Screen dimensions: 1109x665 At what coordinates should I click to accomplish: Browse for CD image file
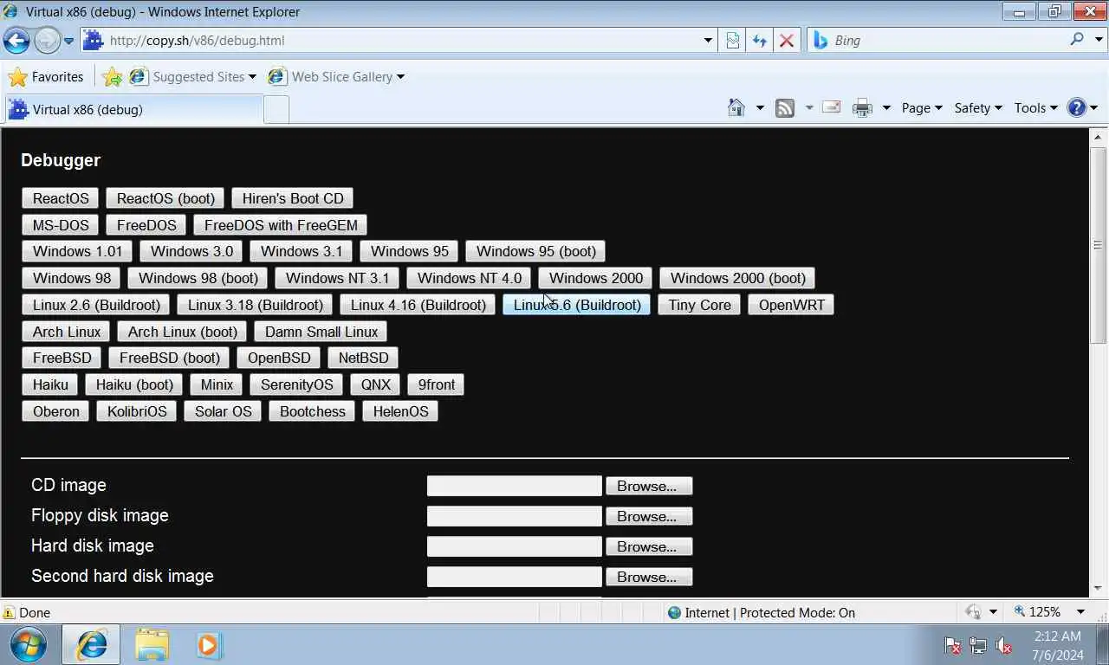coord(647,486)
